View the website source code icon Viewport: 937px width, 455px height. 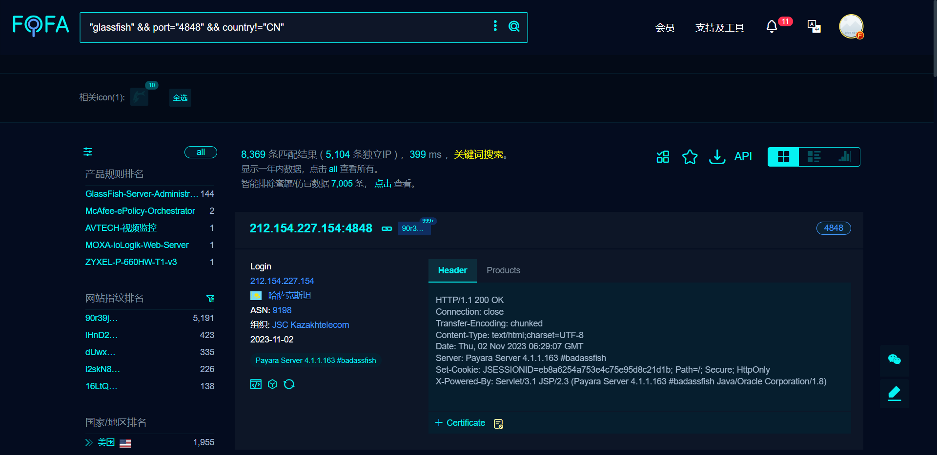coord(256,384)
